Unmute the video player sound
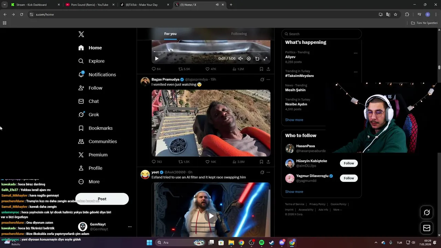 pos(240,59)
